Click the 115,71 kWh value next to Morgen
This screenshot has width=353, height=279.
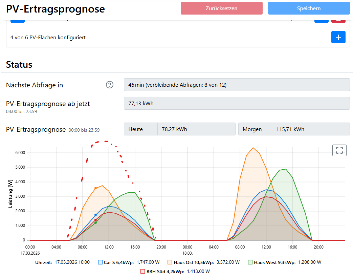(x=311, y=129)
